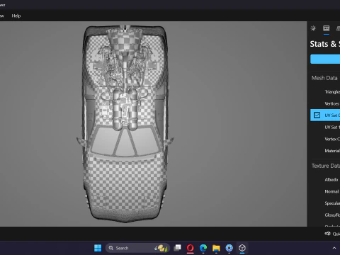The image size is (340, 255).
Task: Select the Vertices mesh data row
Action: [x=325, y=103]
